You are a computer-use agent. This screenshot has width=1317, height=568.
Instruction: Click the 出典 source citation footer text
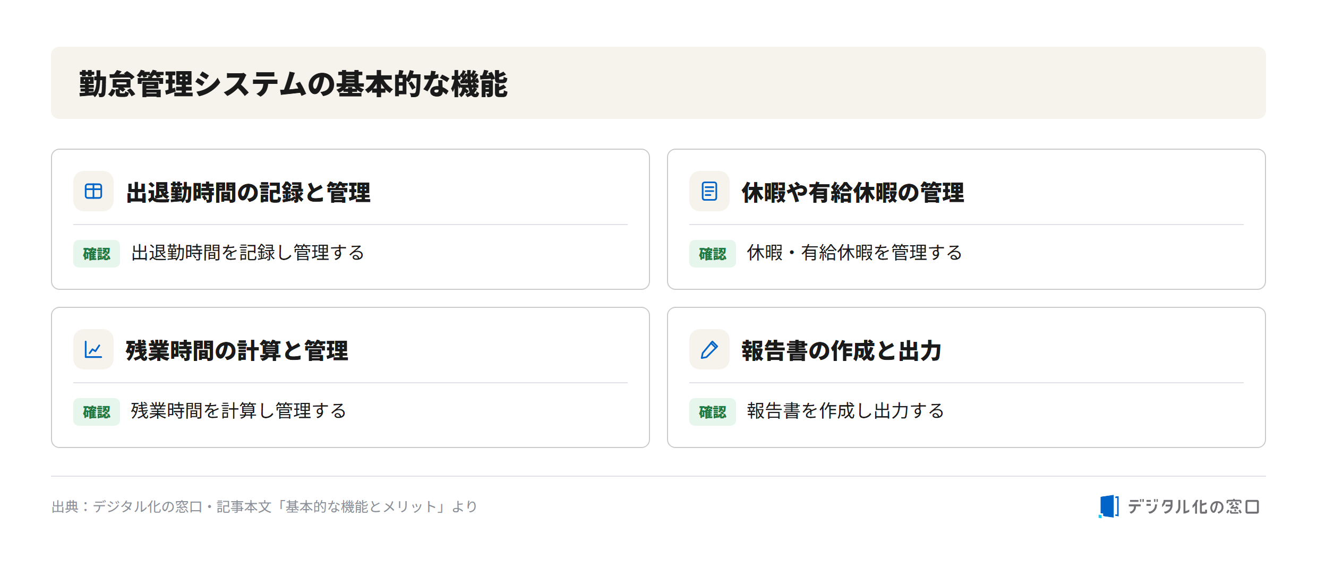[x=264, y=506]
